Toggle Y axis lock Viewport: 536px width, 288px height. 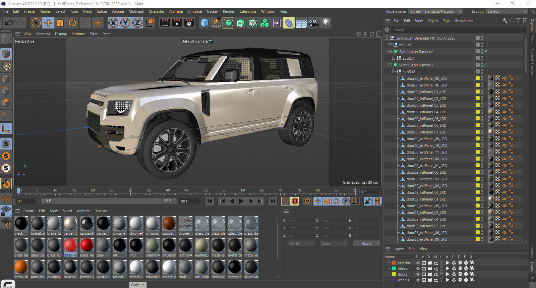[125, 23]
